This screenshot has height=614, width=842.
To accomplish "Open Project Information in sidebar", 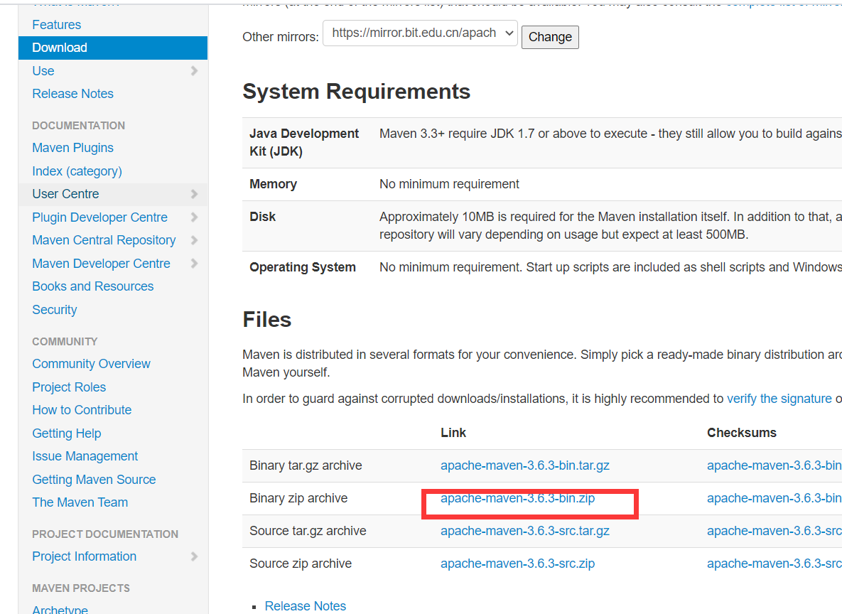I will (85, 556).
